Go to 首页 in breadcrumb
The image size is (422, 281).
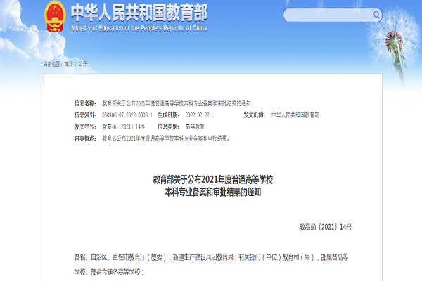click(x=68, y=64)
